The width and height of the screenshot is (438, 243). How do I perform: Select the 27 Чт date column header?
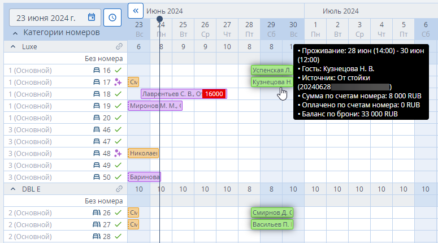tap(227, 29)
